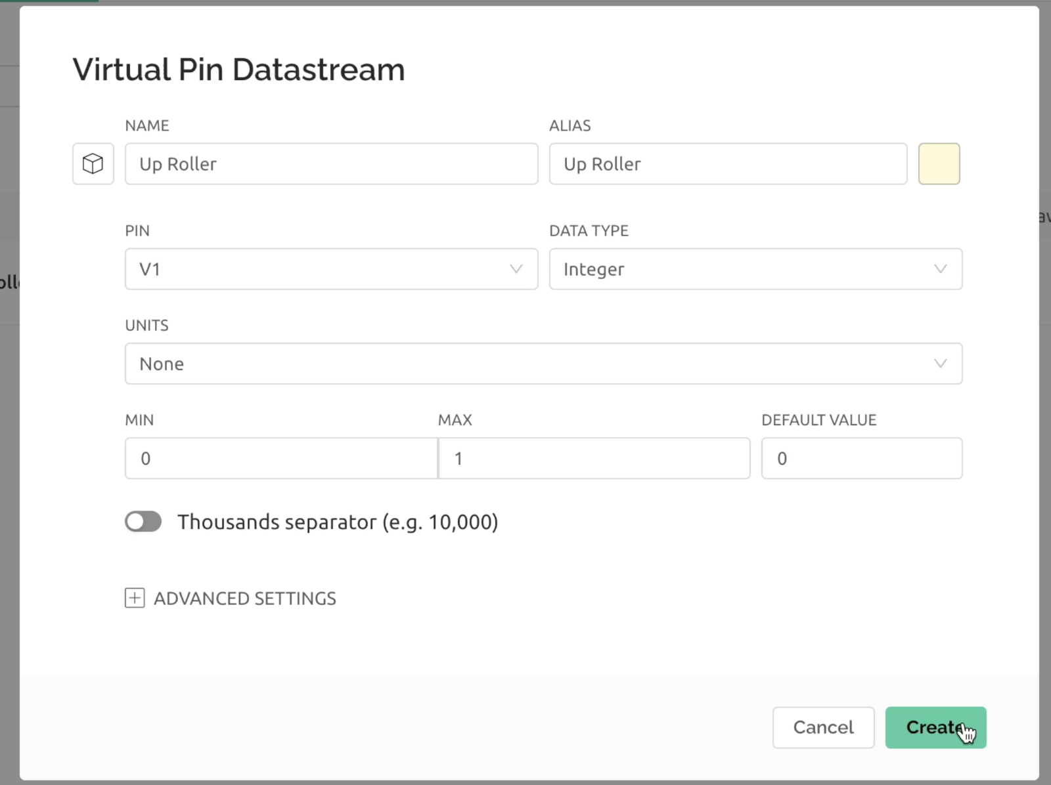Screen dimensions: 1051x785
Task: Click the Virtual Pin Datastream title
Action: 238,70
